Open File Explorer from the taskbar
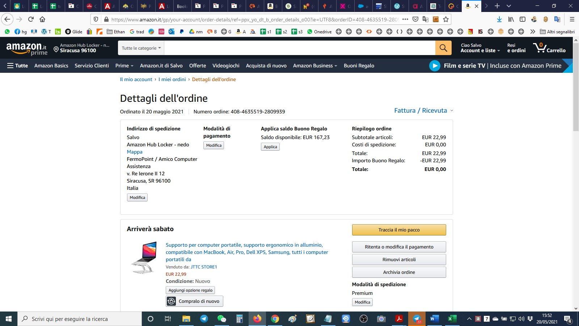 [x=186, y=319]
